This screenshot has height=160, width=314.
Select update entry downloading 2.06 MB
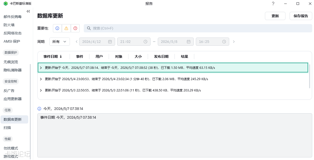tap(173, 79)
